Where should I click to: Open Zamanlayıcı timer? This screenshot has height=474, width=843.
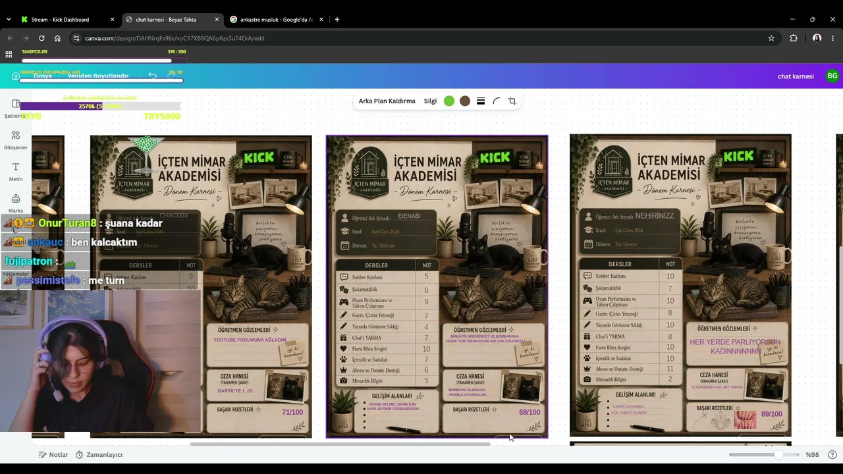[x=99, y=455]
